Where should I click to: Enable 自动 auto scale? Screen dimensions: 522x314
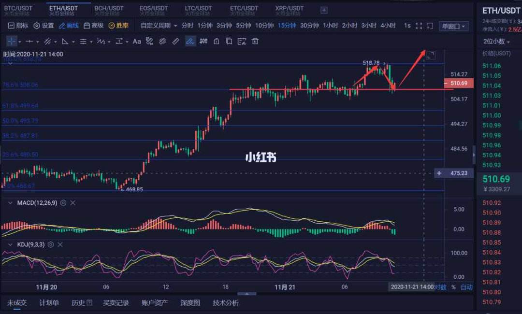(466, 287)
